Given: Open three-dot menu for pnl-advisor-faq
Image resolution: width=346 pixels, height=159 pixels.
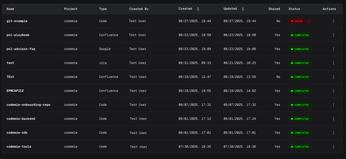Looking at the screenshot, I should pyautogui.click(x=333, y=49).
